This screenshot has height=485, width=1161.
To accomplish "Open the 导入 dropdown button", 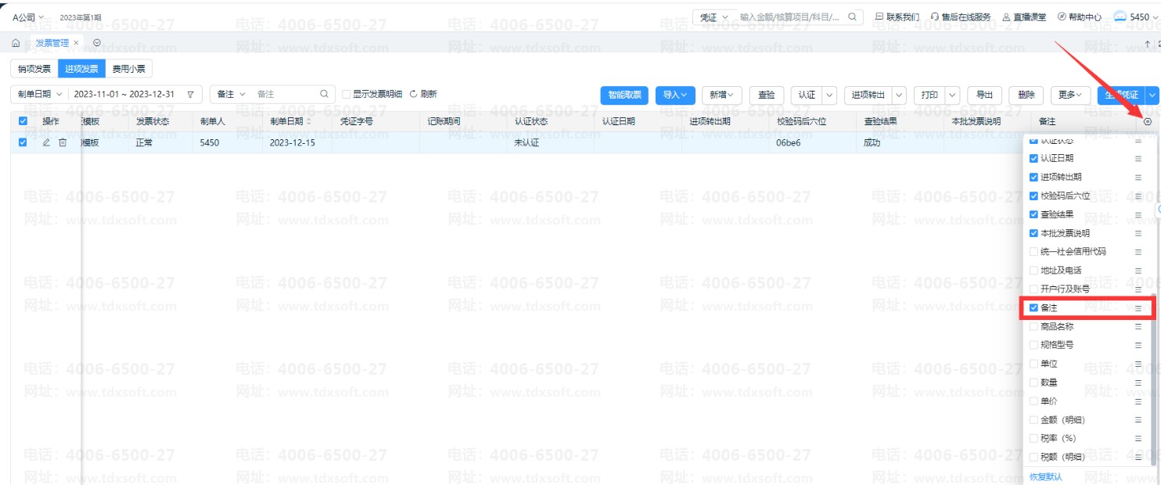I will point(674,95).
